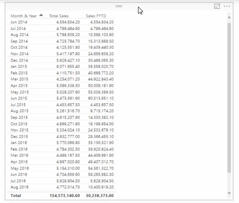Select the Feb 2015 row label
The height and width of the screenshot is (203, 239).
pyautogui.click(x=19, y=73)
